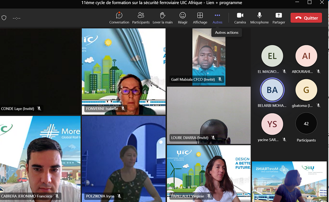The image size is (329, 202).
Task: Select CONDE Laye video tile
Action: (40, 71)
